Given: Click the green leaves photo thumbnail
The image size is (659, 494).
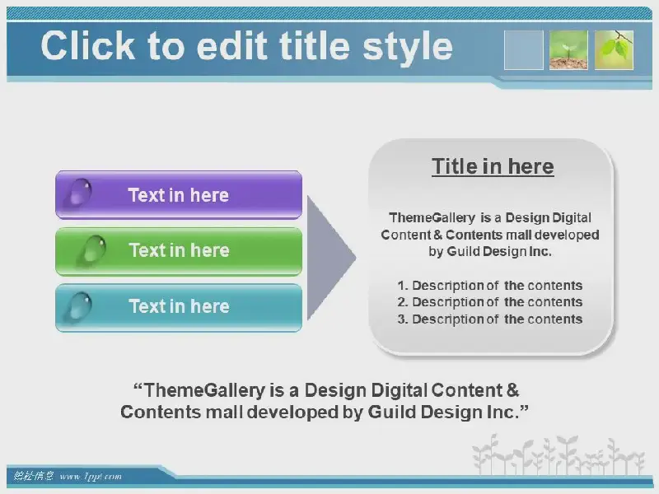Looking at the screenshot, I should pos(614,50).
